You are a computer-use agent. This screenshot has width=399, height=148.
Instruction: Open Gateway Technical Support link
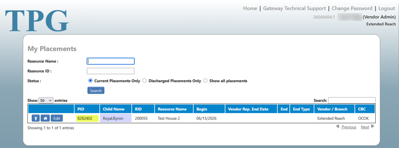[x=294, y=9]
